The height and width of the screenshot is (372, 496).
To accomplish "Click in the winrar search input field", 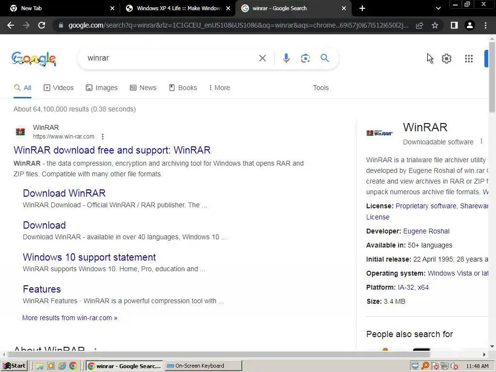I will (171, 58).
